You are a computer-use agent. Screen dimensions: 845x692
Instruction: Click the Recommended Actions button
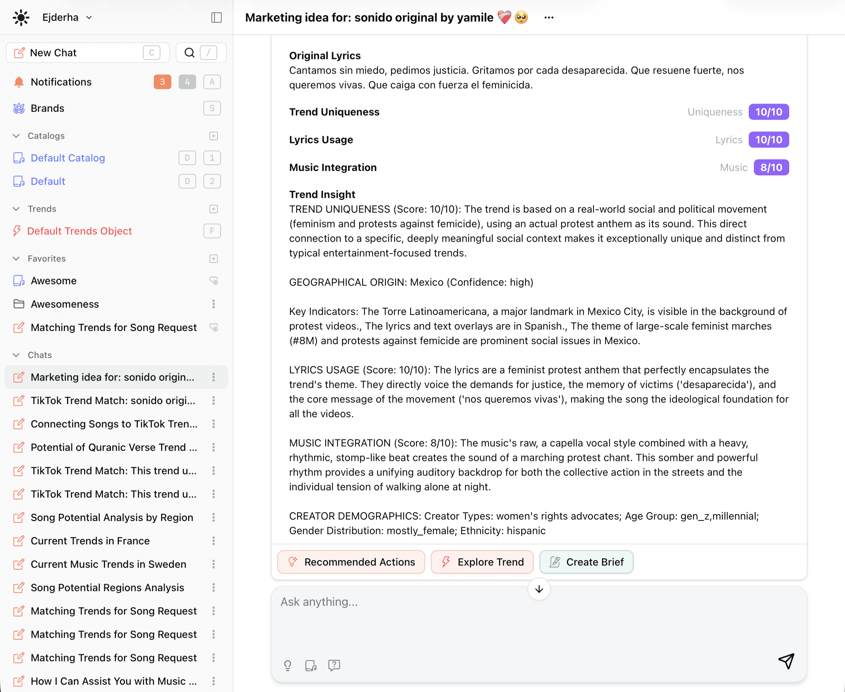(x=351, y=561)
